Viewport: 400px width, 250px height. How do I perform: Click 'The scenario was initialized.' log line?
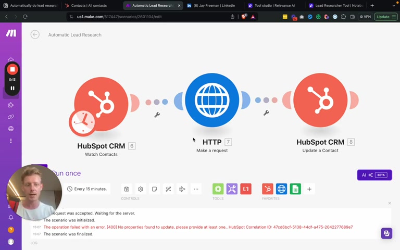click(69, 220)
